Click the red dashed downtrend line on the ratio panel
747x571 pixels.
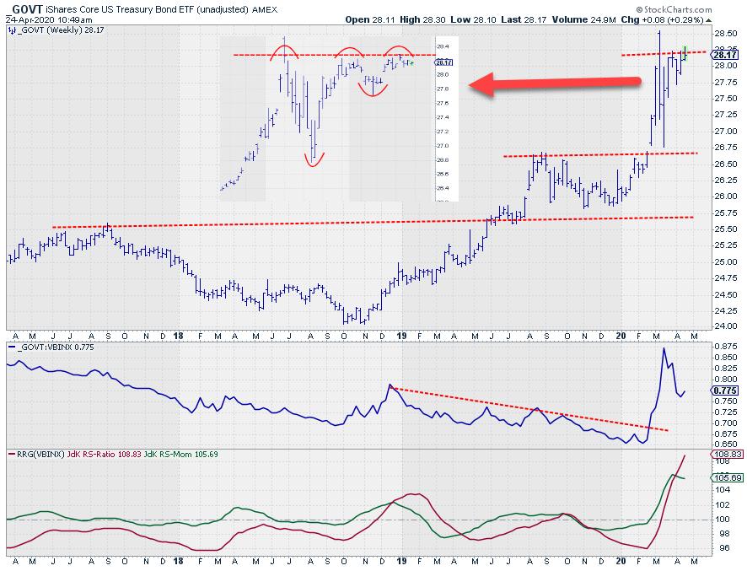[x=529, y=409]
